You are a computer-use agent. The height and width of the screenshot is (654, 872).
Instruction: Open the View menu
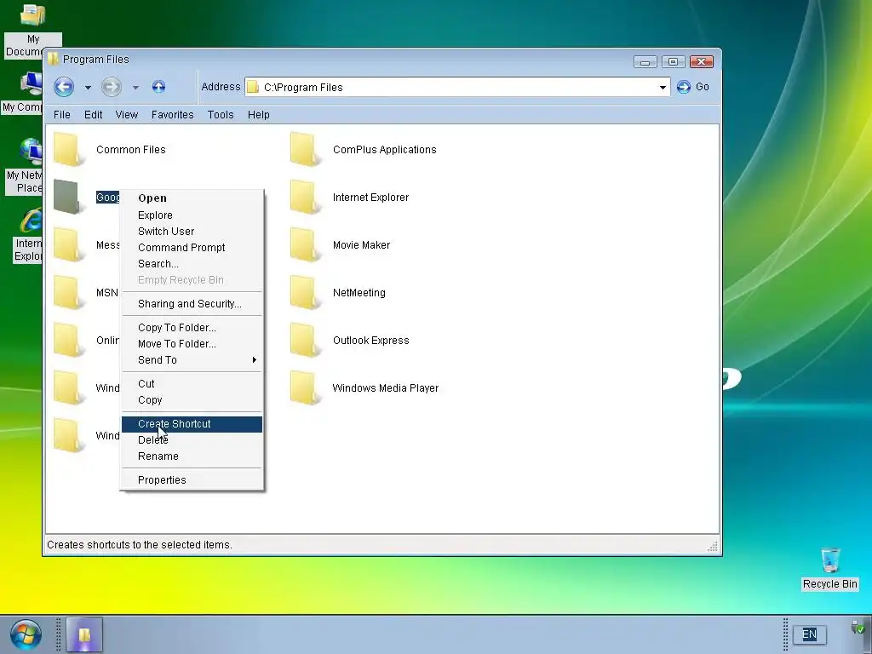[126, 115]
